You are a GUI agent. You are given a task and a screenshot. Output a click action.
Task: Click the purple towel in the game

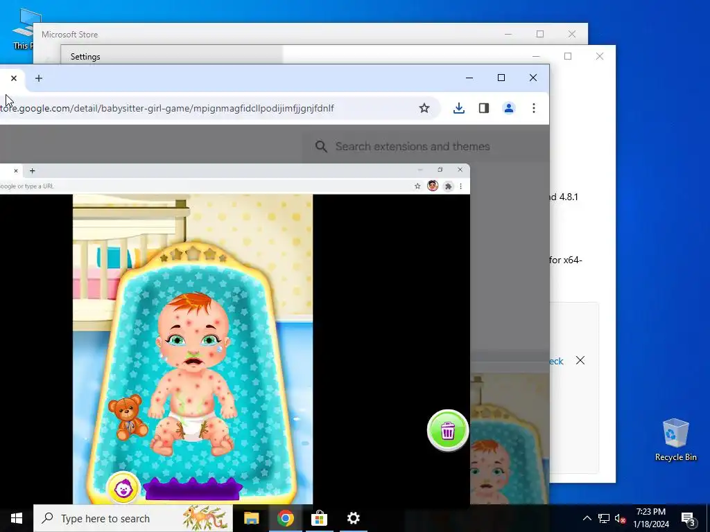(192, 488)
